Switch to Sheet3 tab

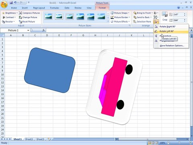(x=40, y=139)
